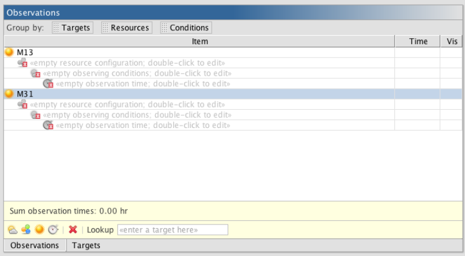Screen dimensions: 465x256
Task: Toggle grouping by Conditions
Action: pos(186,28)
